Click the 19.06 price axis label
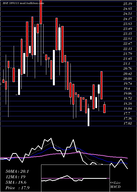137x192 pixels. (128, 94)
